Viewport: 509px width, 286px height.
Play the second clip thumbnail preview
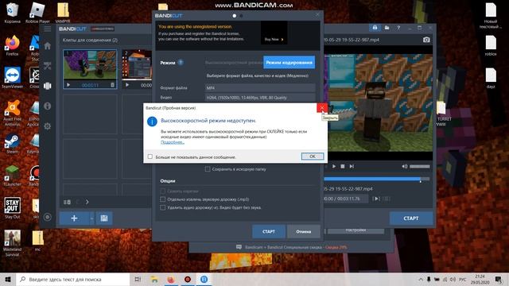click(127, 85)
